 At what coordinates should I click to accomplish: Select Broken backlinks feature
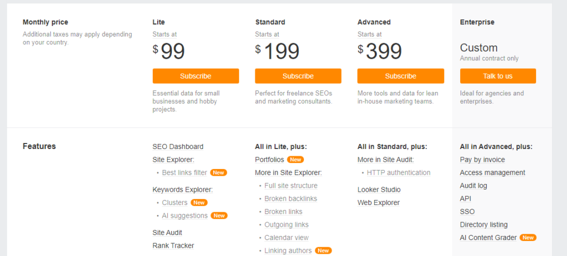click(x=291, y=199)
